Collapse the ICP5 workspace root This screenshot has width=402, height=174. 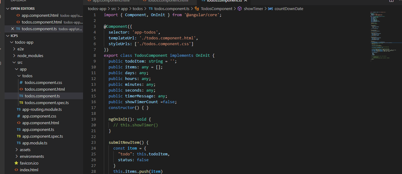pyautogui.click(x=8, y=35)
